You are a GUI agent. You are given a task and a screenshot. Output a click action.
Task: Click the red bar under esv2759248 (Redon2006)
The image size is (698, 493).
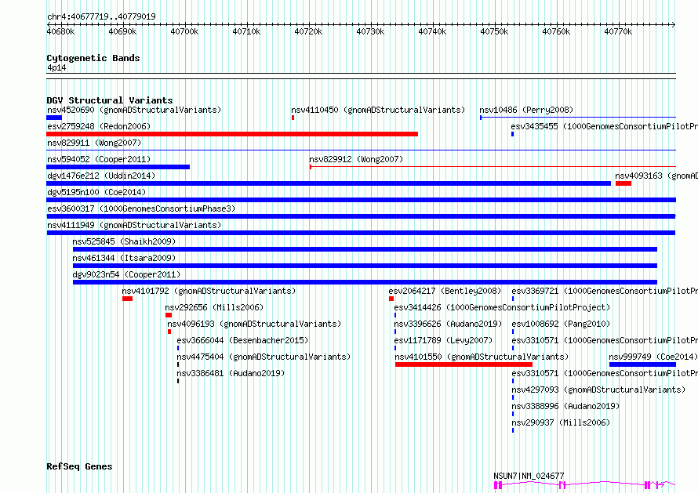232,134
